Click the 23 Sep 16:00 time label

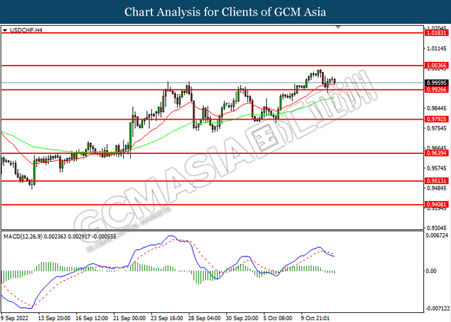click(x=167, y=318)
